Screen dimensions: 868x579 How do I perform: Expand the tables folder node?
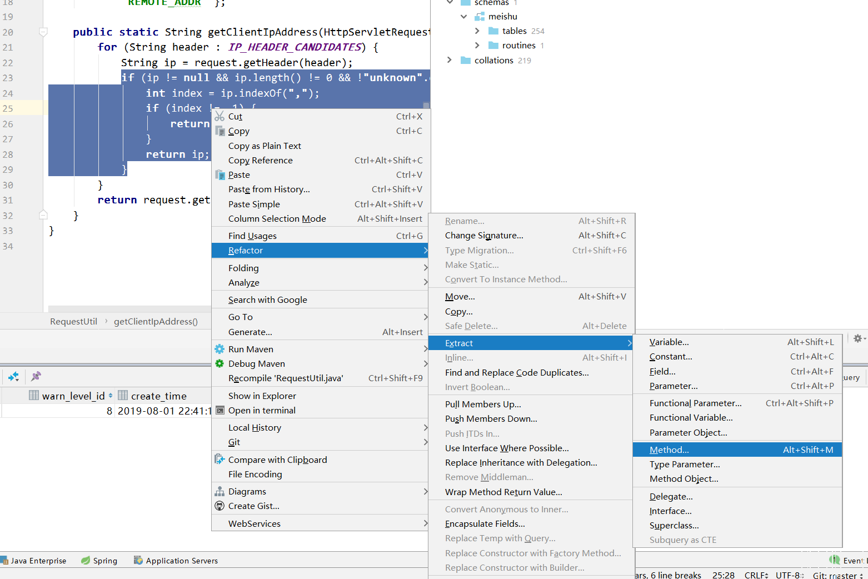[x=477, y=31]
